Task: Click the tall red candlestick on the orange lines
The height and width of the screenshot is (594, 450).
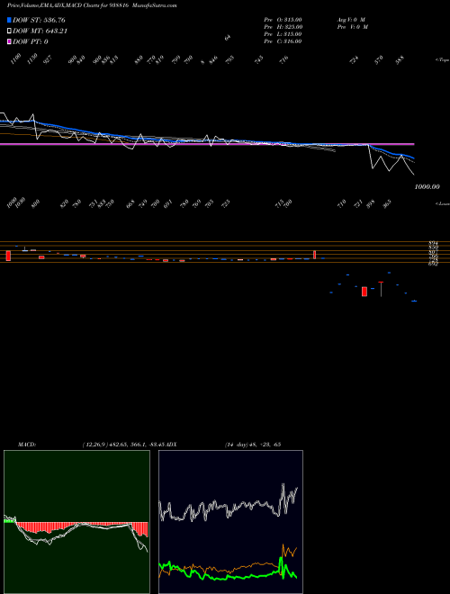Action: 314,255
